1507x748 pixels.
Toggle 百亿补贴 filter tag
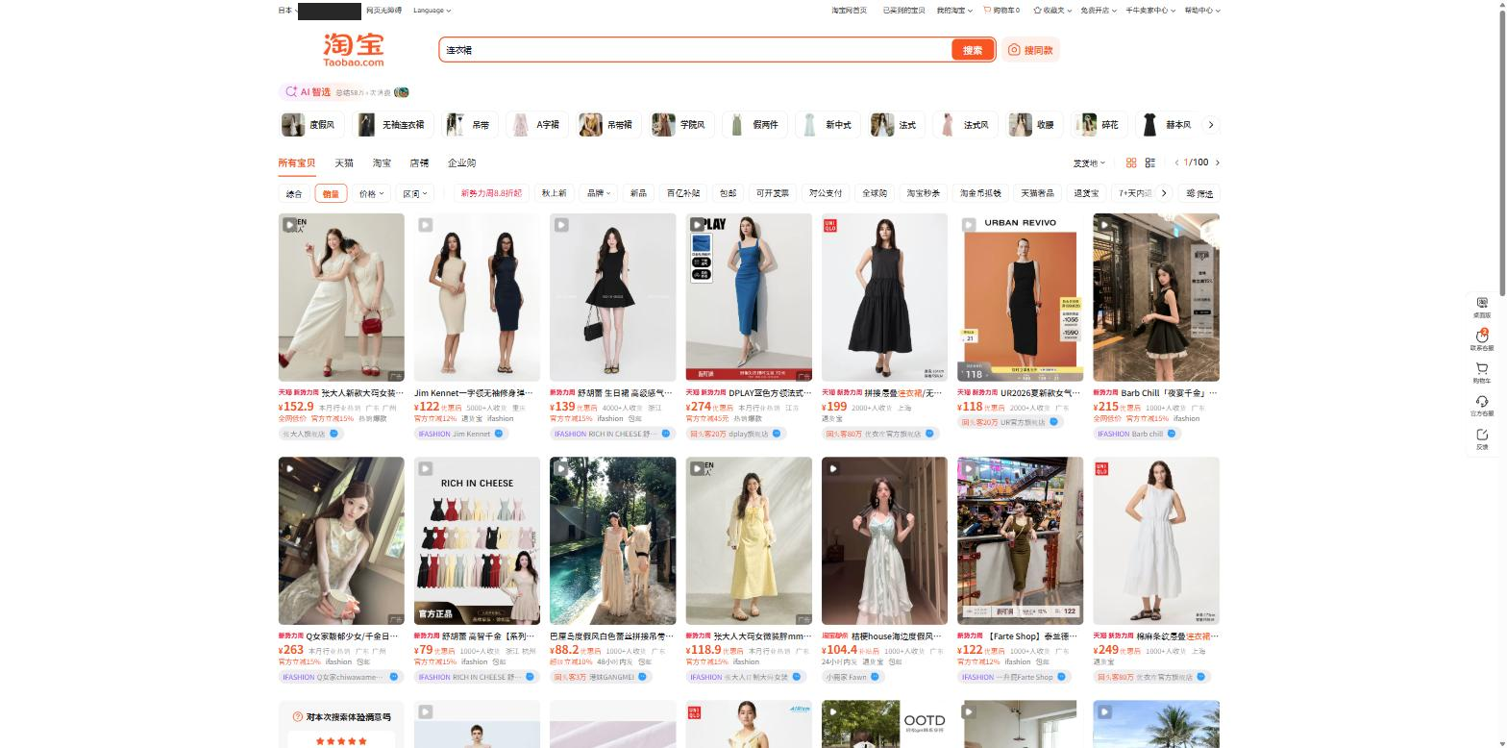[x=684, y=193]
